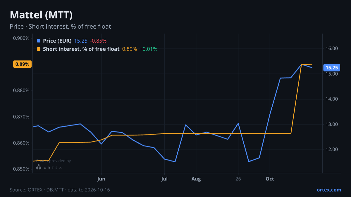Select the Mattel (MTT) chart title
The image size is (351, 197).
[x=41, y=15]
